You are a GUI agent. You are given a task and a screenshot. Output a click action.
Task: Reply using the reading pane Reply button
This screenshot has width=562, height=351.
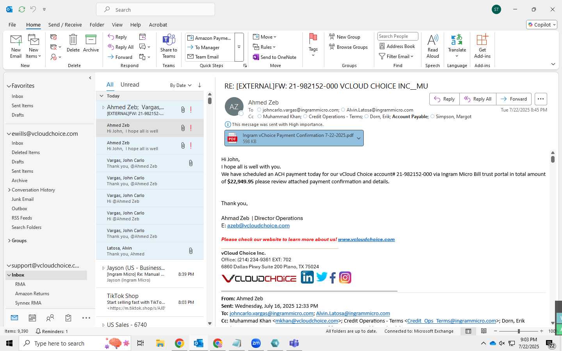coord(445,99)
